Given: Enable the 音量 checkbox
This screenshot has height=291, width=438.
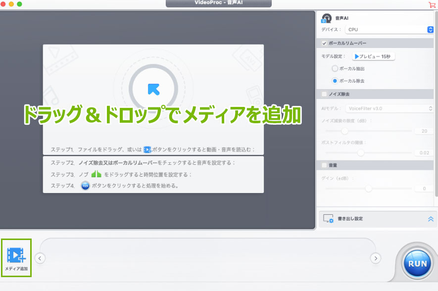Looking at the screenshot, I should (x=325, y=165).
